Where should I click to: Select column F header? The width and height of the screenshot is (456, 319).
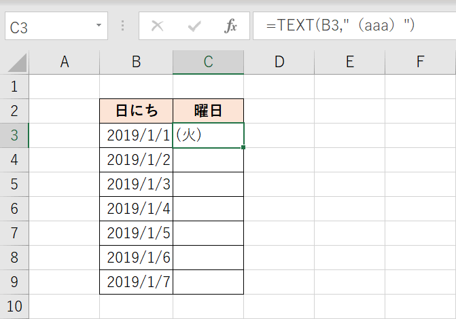point(420,62)
